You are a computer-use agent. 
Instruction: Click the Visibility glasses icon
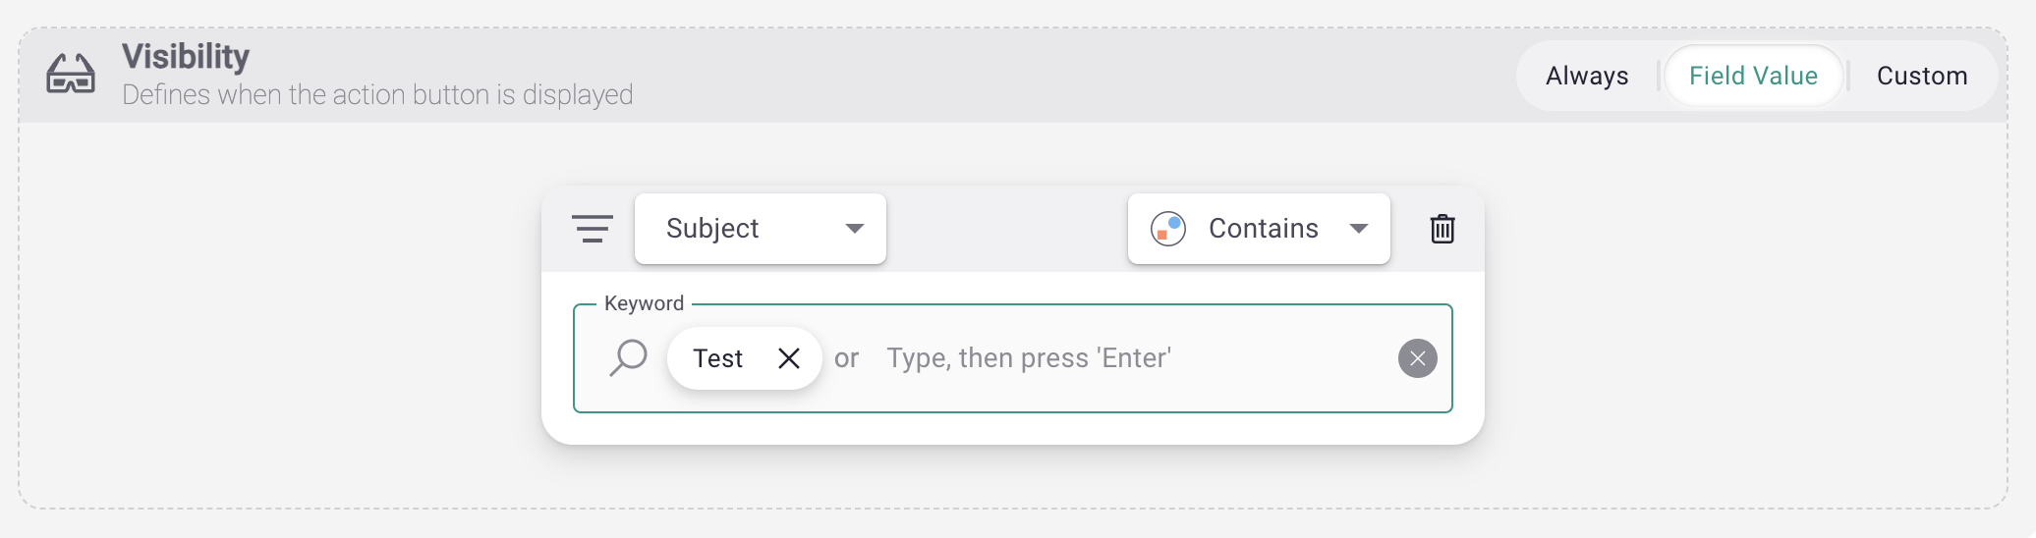pos(71,75)
